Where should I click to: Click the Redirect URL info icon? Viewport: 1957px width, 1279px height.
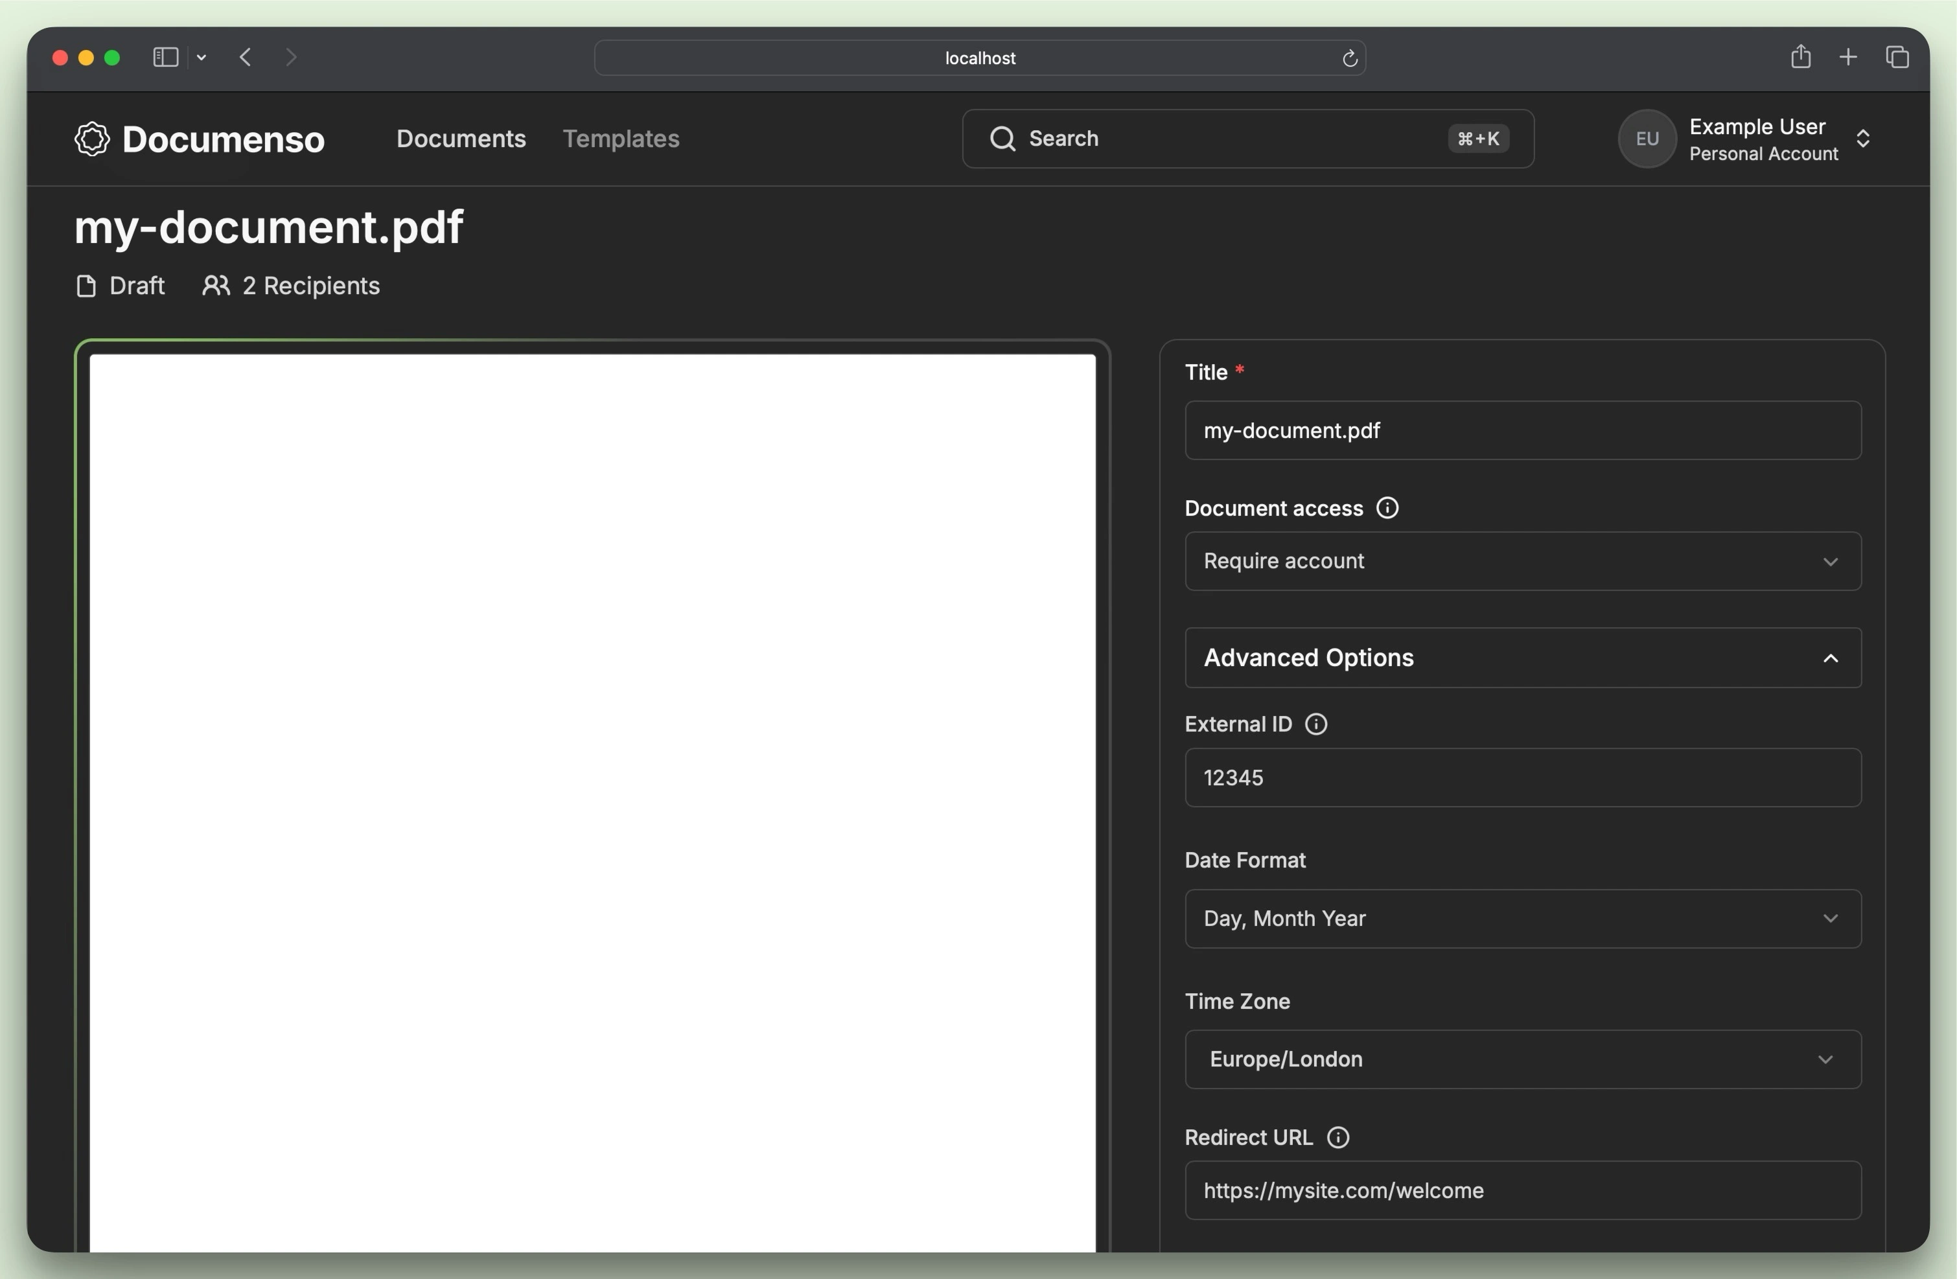[x=1338, y=1138]
